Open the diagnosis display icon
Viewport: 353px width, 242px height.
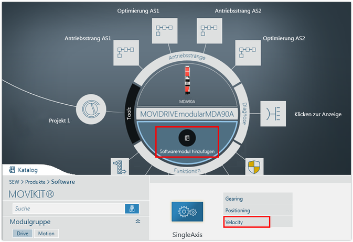point(273,114)
